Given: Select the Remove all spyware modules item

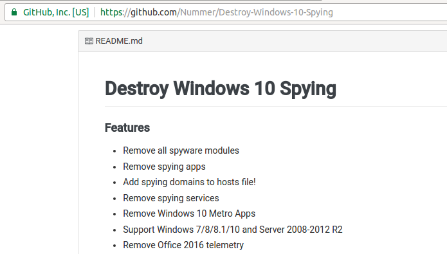Looking at the screenshot, I should point(181,150).
